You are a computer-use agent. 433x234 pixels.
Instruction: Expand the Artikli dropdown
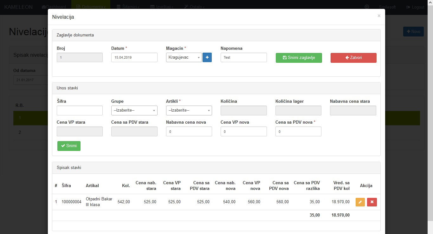(189, 110)
